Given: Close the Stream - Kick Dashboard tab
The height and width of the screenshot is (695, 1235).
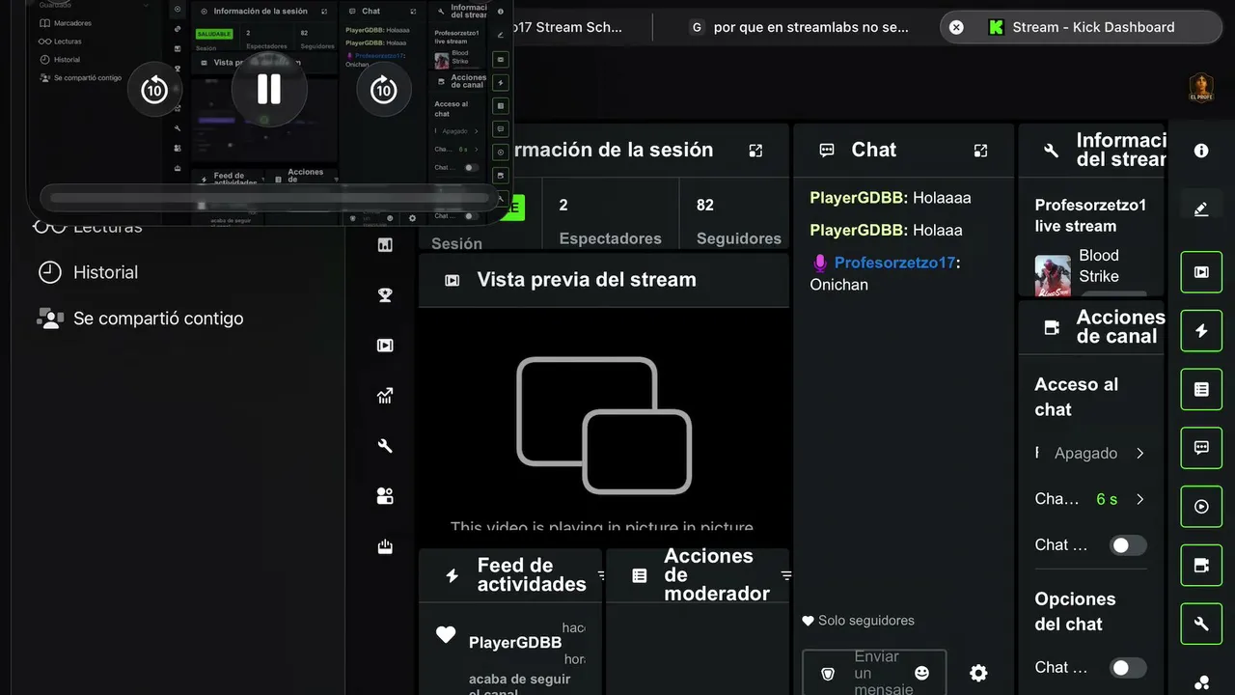Looking at the screenshot, I should click(956, 27).
